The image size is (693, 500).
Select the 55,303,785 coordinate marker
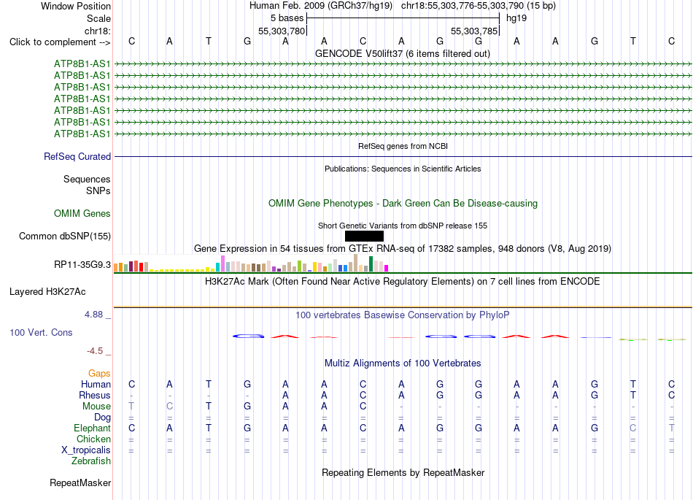click(x=474, y=31)
